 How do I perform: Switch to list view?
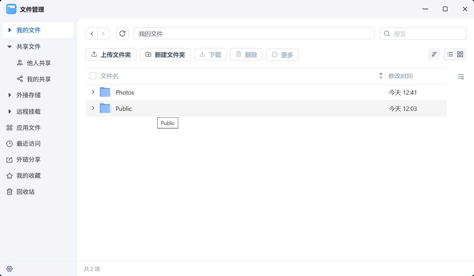point(450,54)
